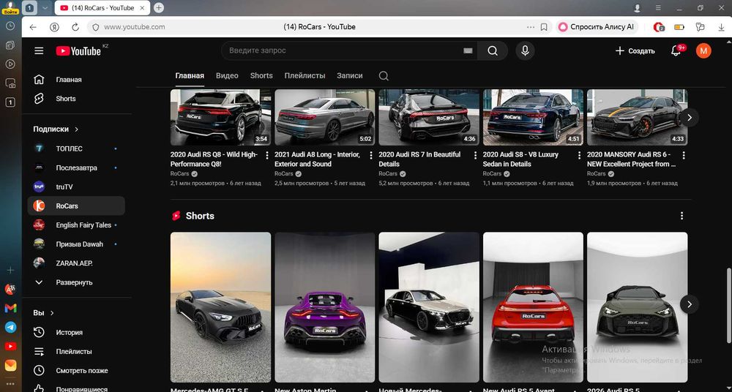Screen dimensions: 732x392
Task: Open Telegram icon in browser sidebar
Action: [11, 327]
